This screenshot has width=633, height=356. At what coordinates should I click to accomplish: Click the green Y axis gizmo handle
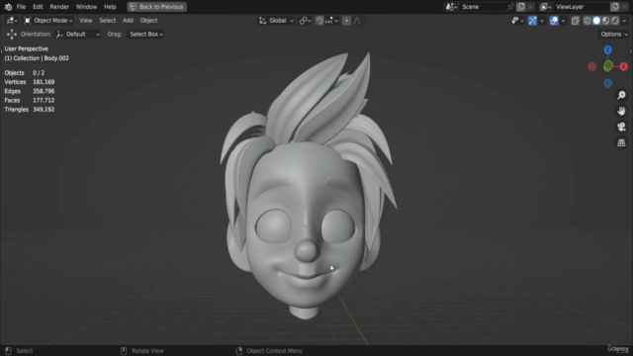[x=608, y=66]
